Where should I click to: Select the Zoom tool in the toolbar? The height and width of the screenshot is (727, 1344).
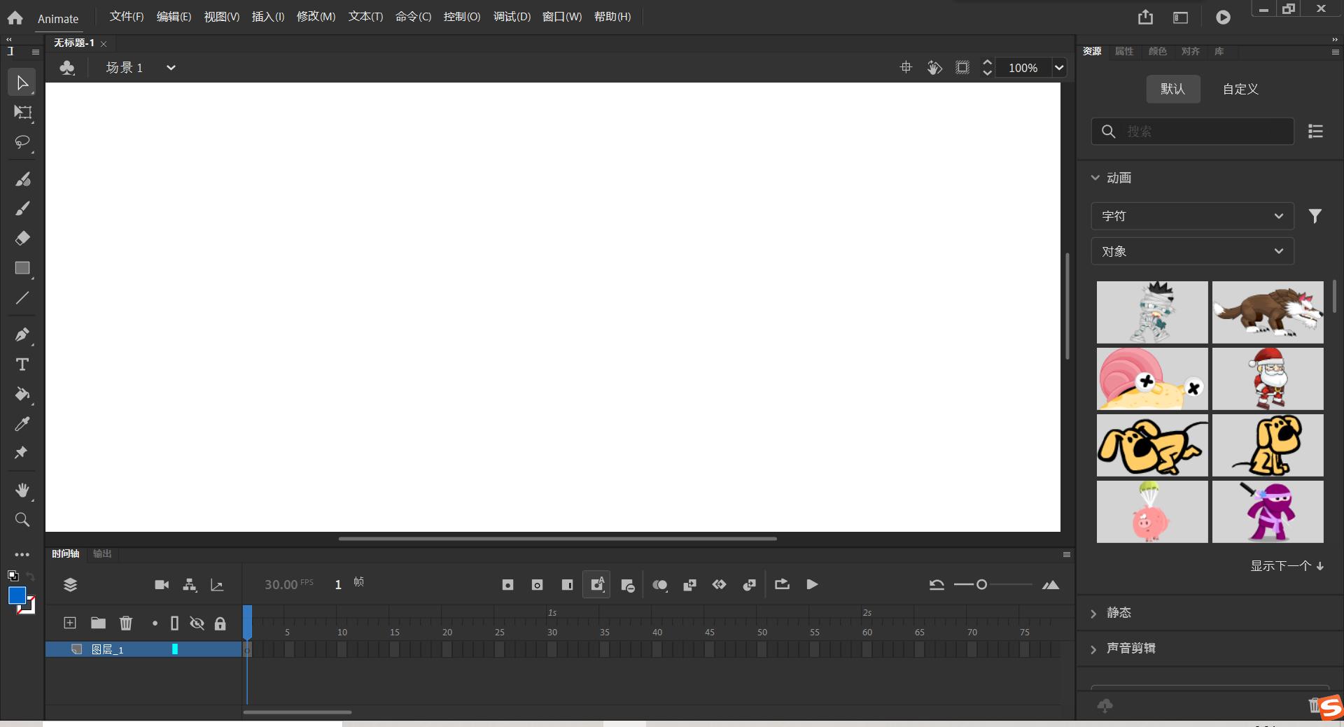tap(22, 519)
